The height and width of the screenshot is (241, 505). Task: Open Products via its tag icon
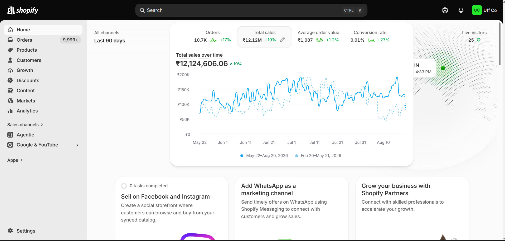pos(10,50)
